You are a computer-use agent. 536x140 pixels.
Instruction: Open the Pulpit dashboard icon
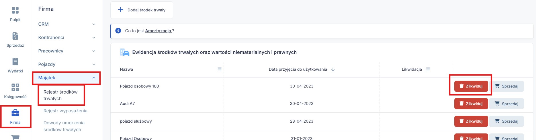tap(15, 11)
